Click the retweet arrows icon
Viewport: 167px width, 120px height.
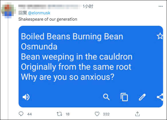pyautogui.click(x=59, y=114)
